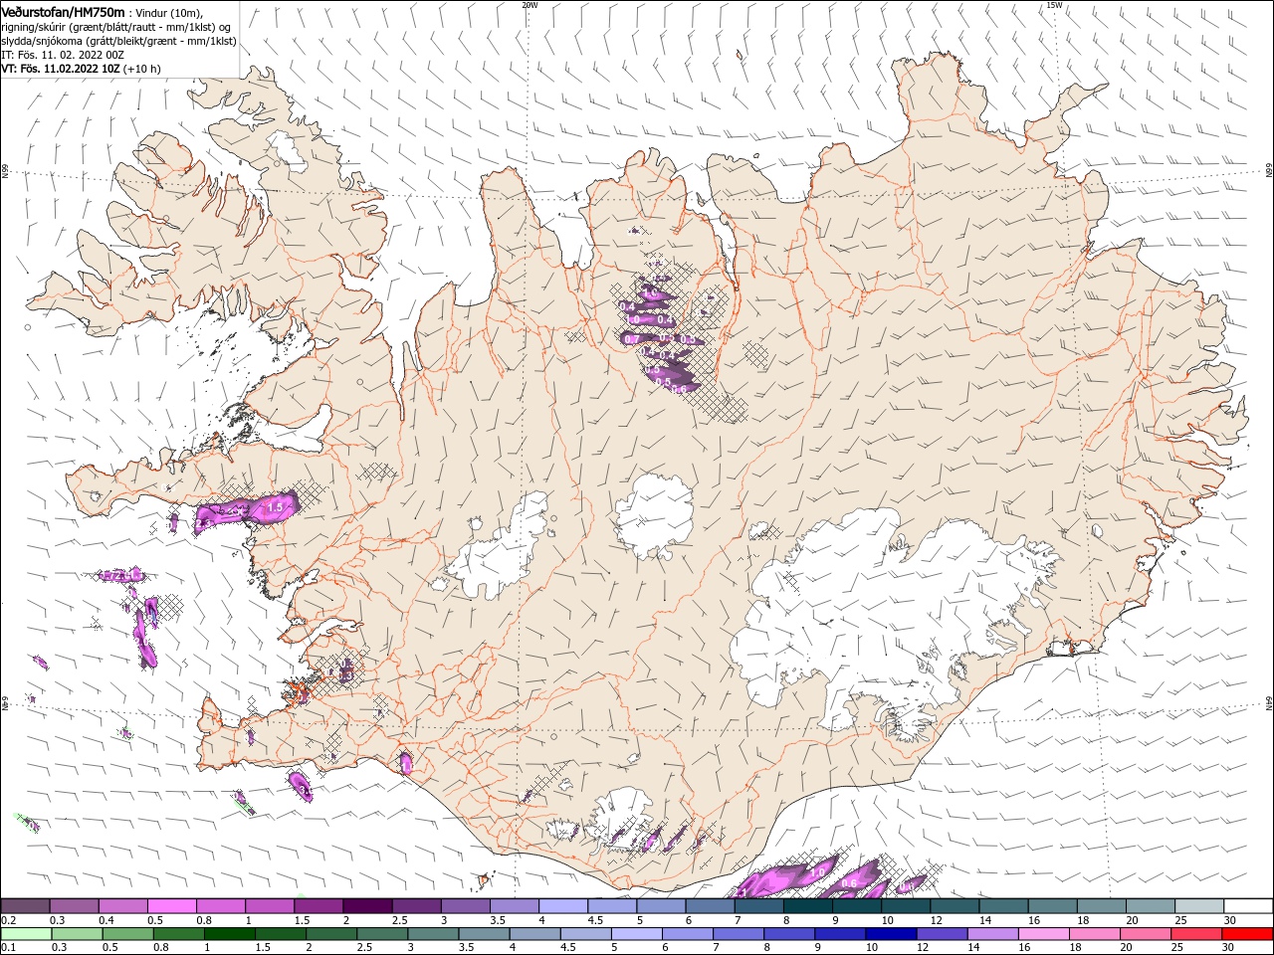
Task: Click the '(+10 h)' forecast offset text
Action: tap(143, 69)
